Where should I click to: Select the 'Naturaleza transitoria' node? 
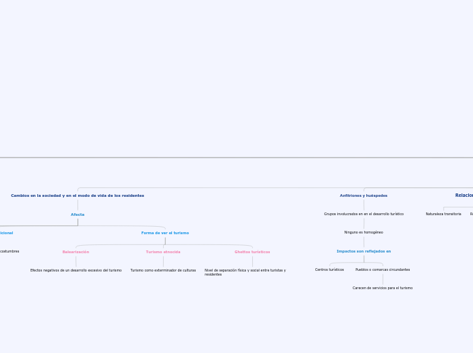(443, 214)
